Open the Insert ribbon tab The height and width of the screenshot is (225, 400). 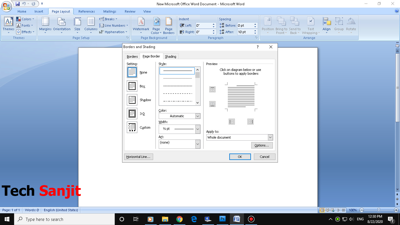pyautogui.click(x=39, y=11)
